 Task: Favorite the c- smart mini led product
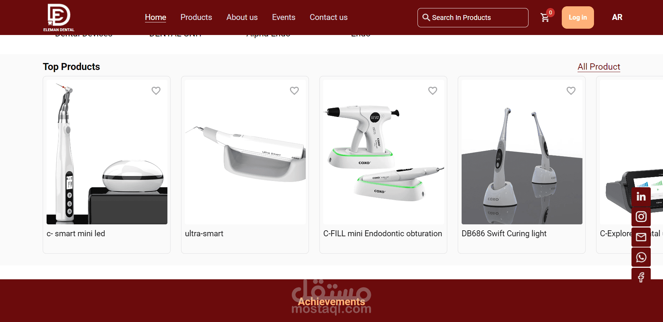click(156, 91)
